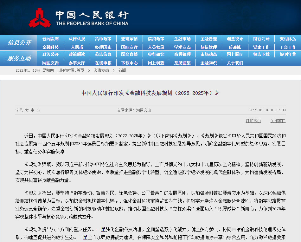Open the 新闻发布 menu item
The width and height of the screenshot is (301, 242).
(x=50, y=39)
